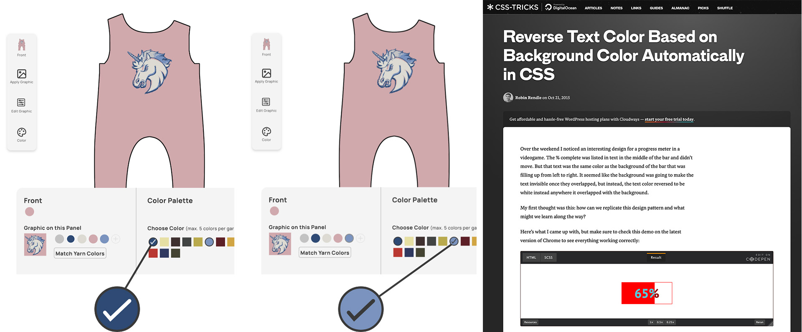Click the CSS-Tricks logo

[513, 7]
